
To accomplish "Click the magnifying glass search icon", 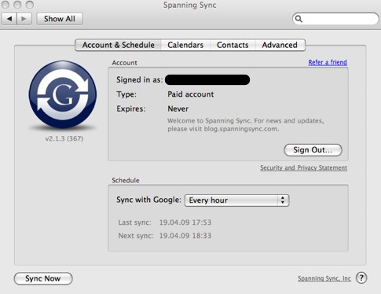I will [299, 19].
